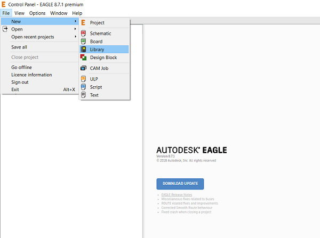The image size is (320, 238).
Task: Click the EAGLE logo in title bar
Action: pos(4,4)
